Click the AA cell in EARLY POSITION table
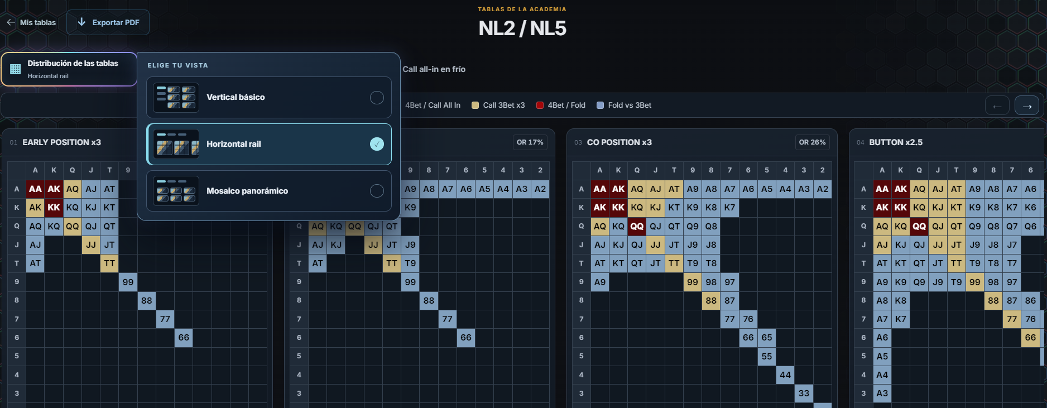The width and height of the screenshot is (1047, 408). point(35,189)
